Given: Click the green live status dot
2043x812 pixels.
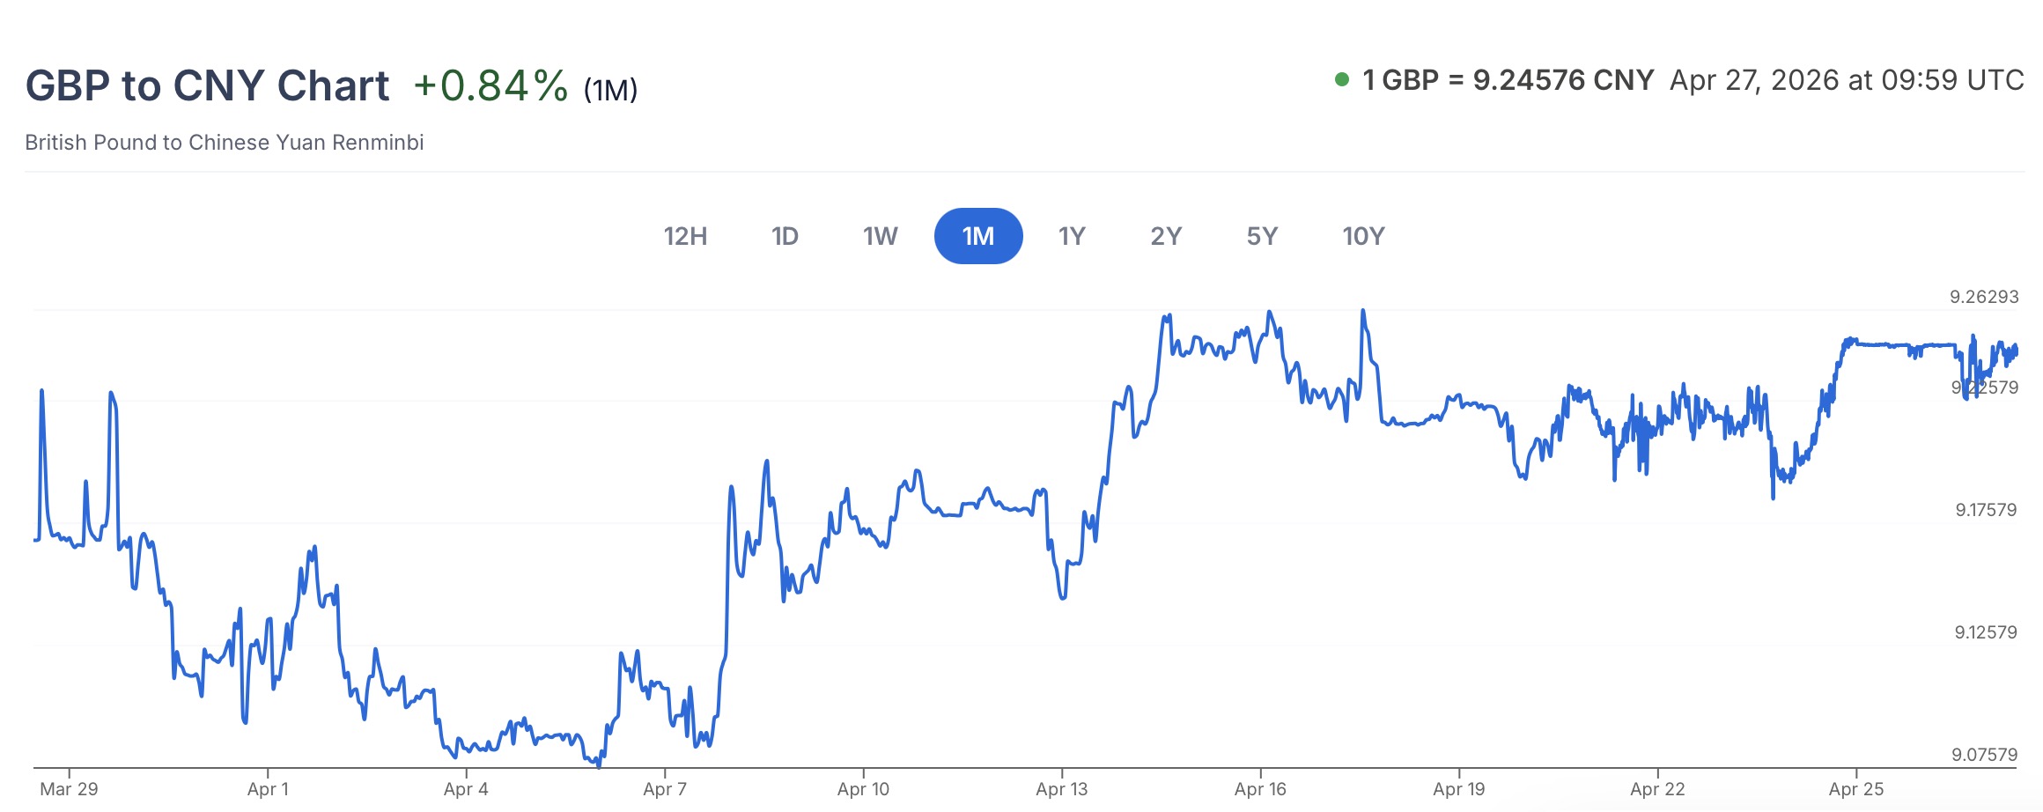Looking at the screenshot, I should (x=1342, y=80).
